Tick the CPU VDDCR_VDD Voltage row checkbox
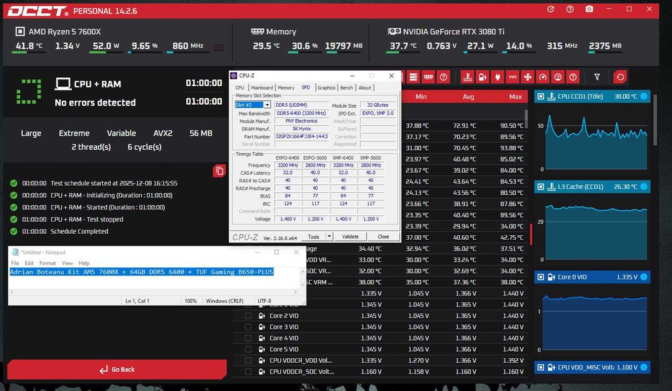 point(248,361)
